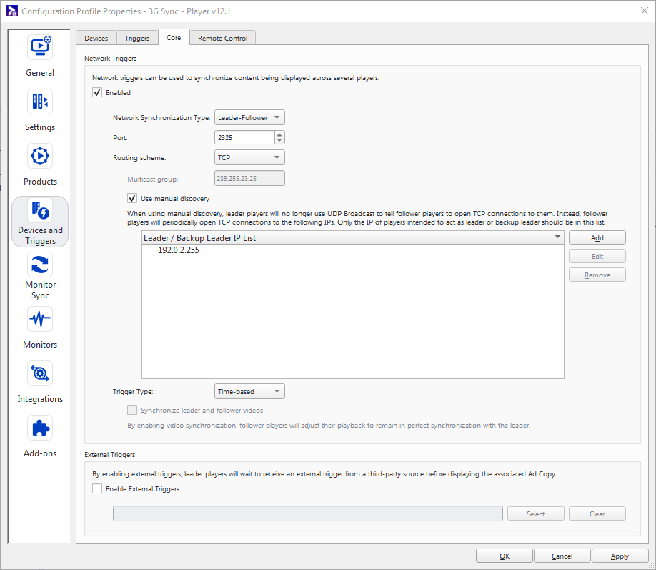Expand the Routing scheme dropdown
This screenshot has width=656, height=570.
click(x=249, y=157)
